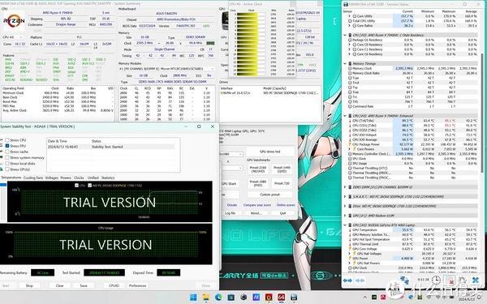Viewport: 487px width, 304px height.
Task: Click the HWiNFO floppy-style taskbar icon
Action: pos(294,298)
